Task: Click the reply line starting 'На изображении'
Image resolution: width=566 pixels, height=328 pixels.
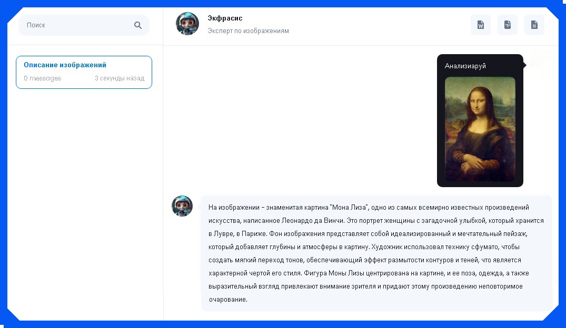Action: point(369,207)
